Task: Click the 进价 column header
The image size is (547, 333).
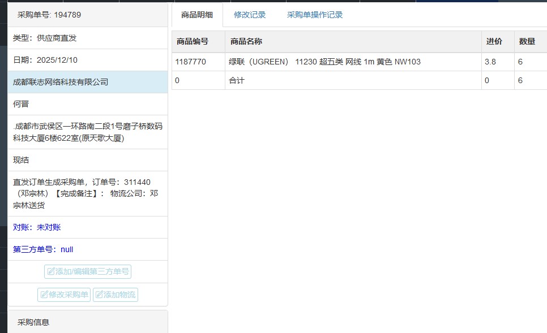Action: [494, 42]
